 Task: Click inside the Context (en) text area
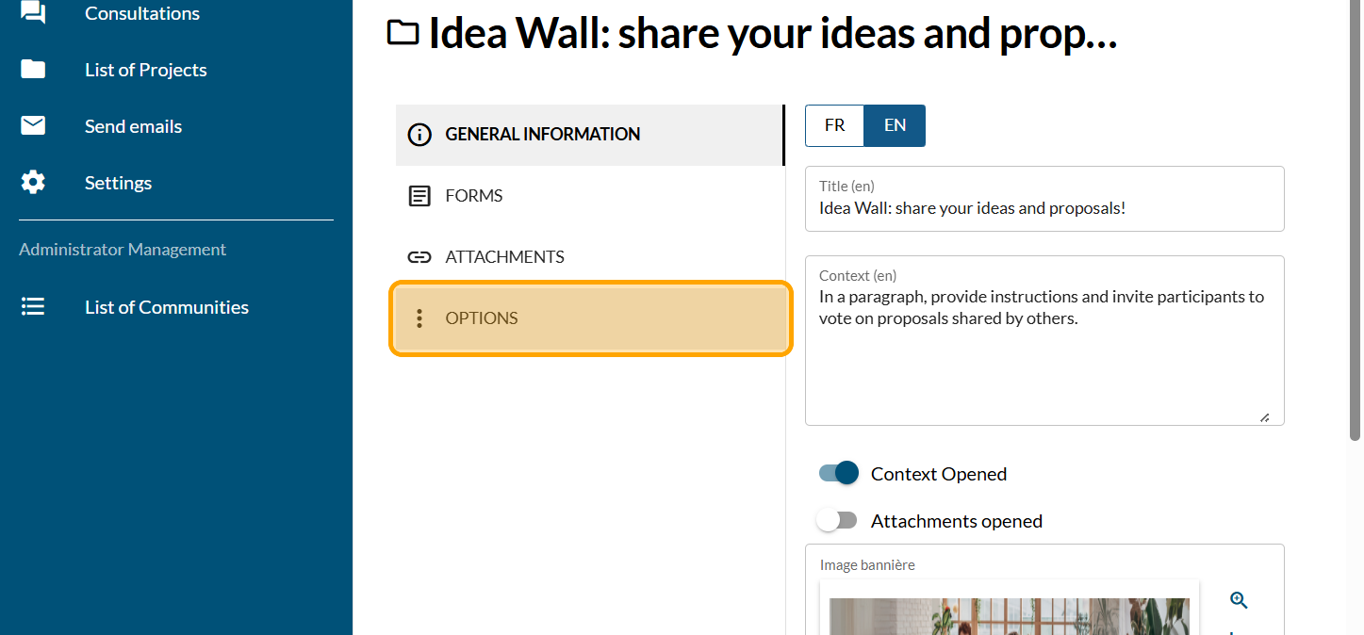pos(1044,358)
